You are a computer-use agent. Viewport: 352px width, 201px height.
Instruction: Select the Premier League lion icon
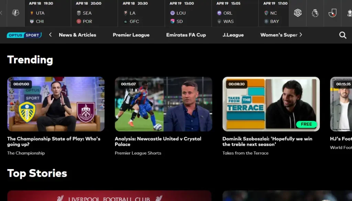coord(315,13)
